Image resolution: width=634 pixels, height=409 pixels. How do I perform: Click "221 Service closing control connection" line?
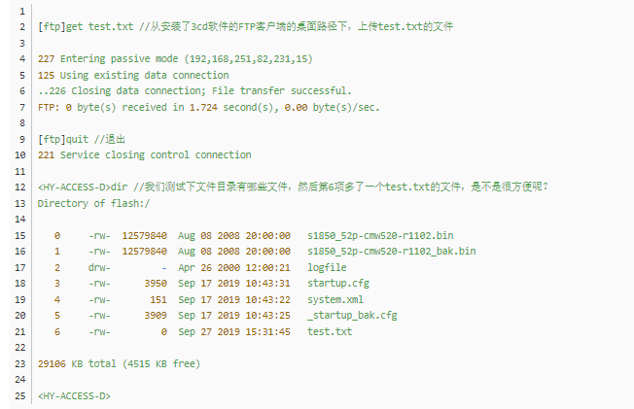tap(144, 154)
